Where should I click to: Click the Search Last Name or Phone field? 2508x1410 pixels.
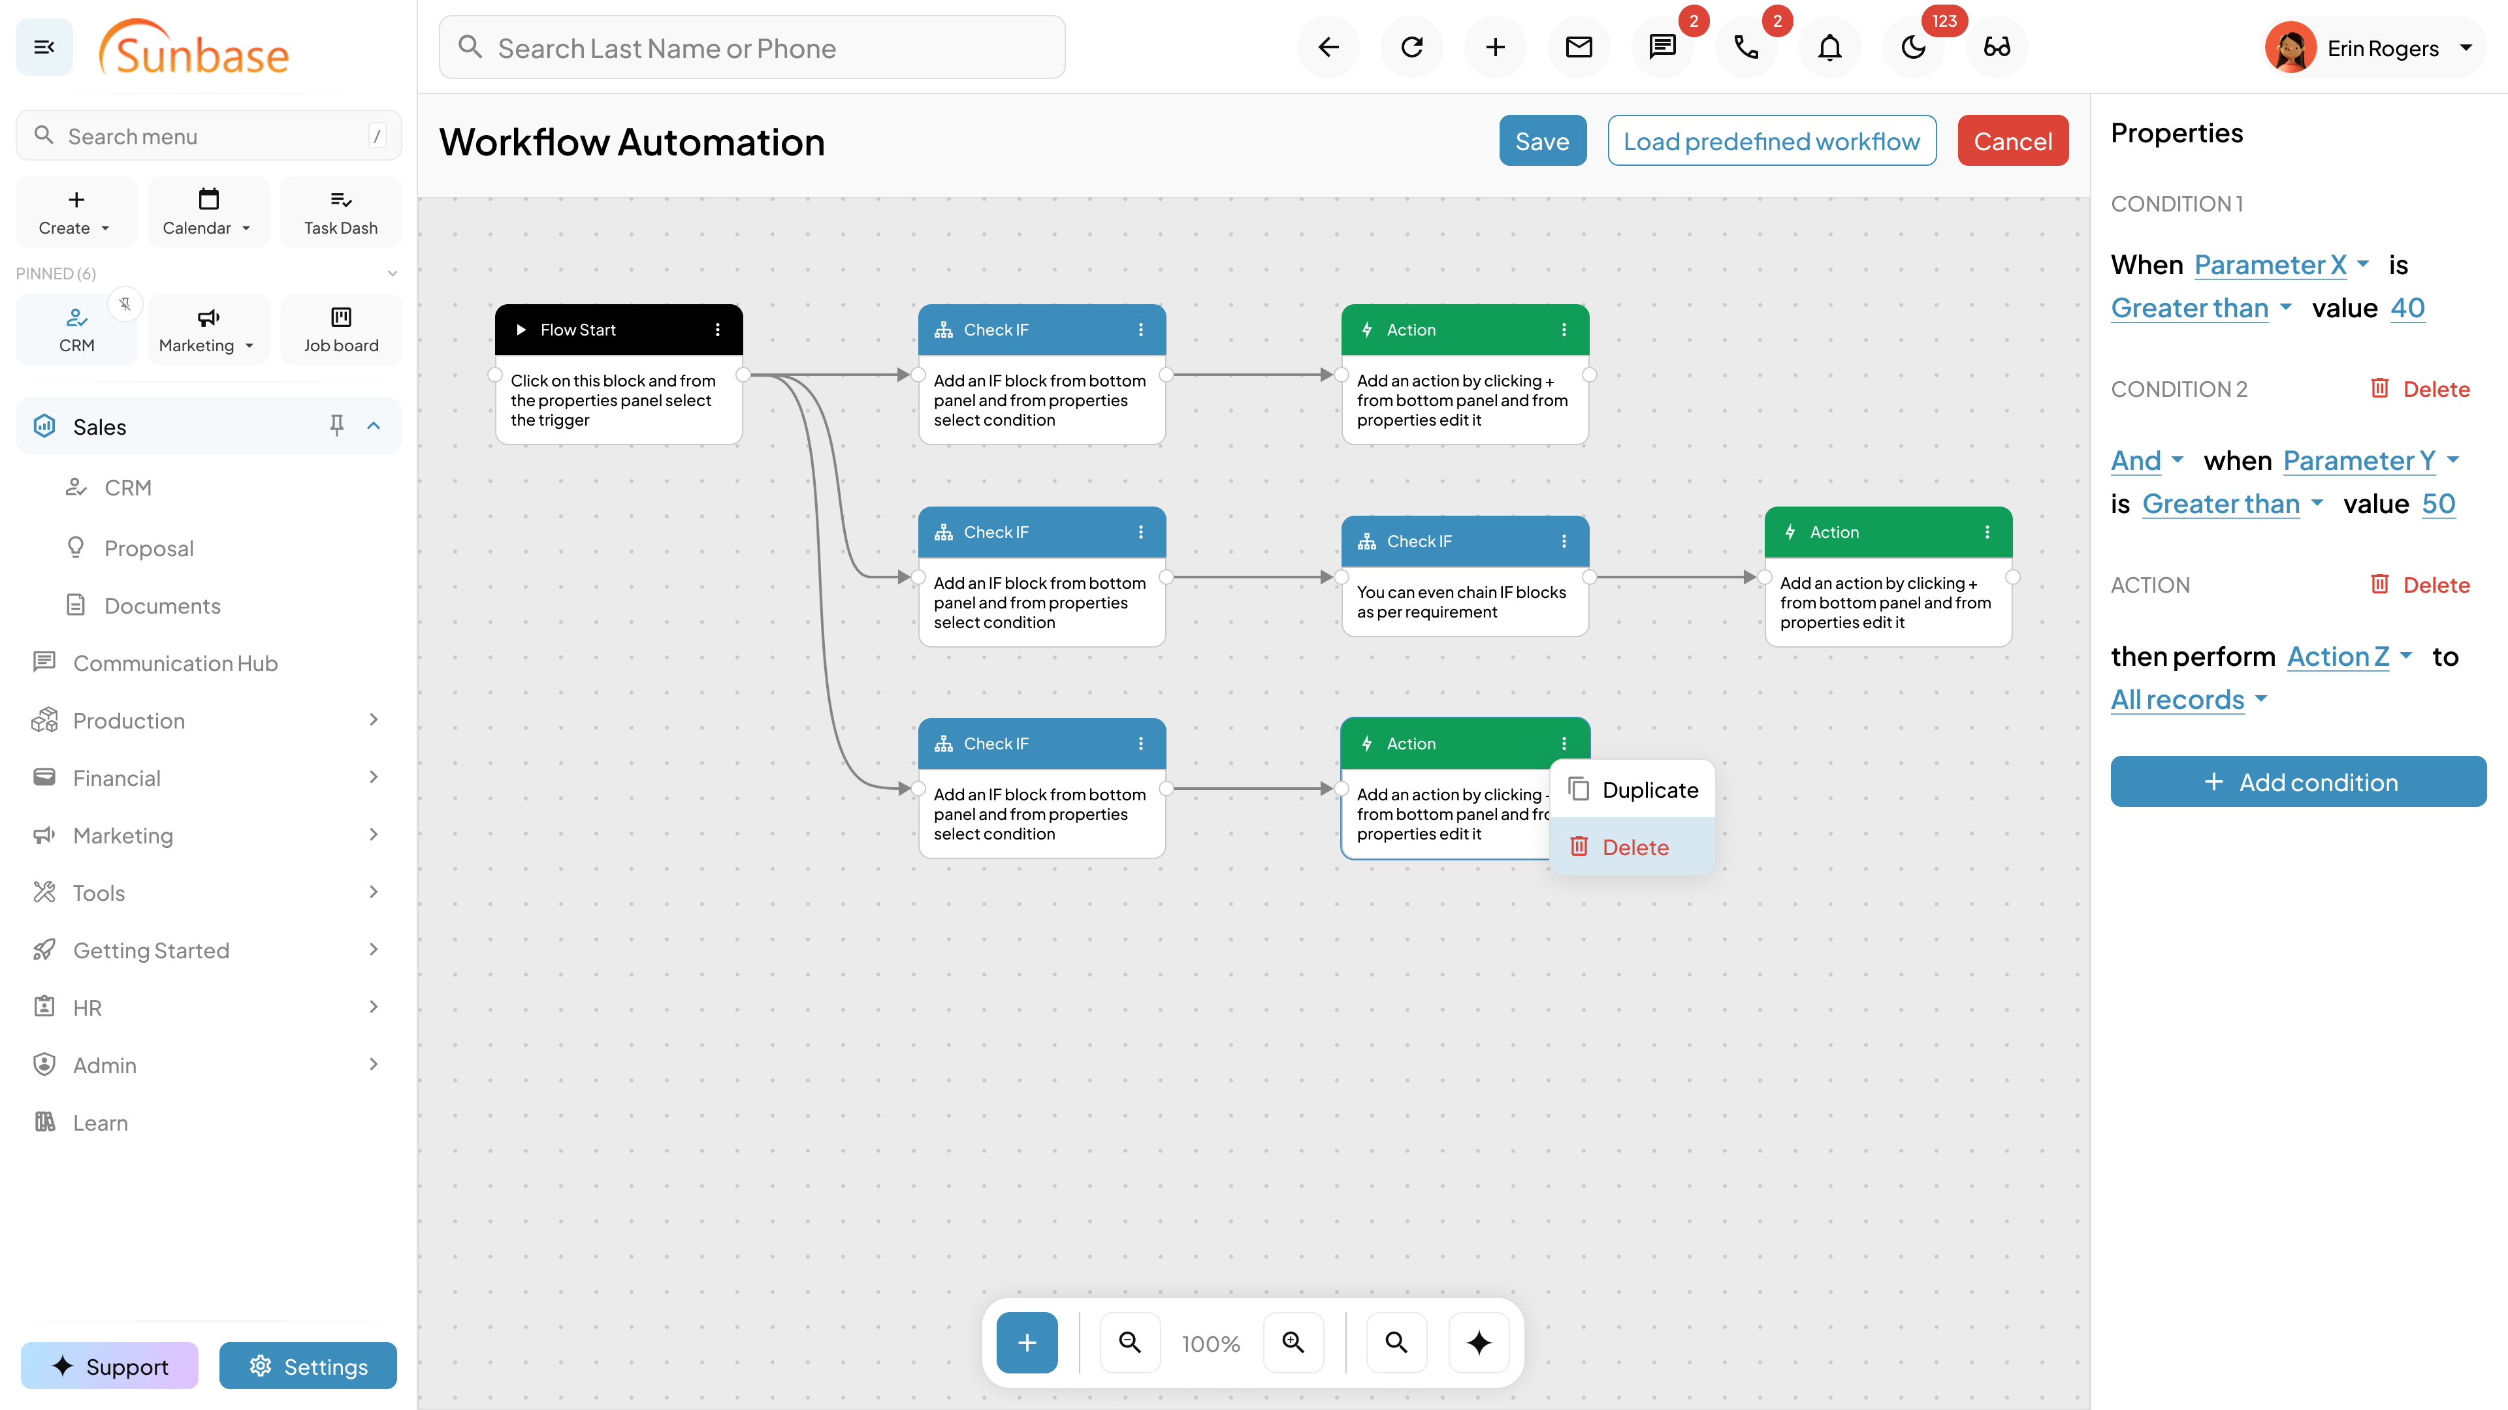pyautogui.click(x=752, y=48)
